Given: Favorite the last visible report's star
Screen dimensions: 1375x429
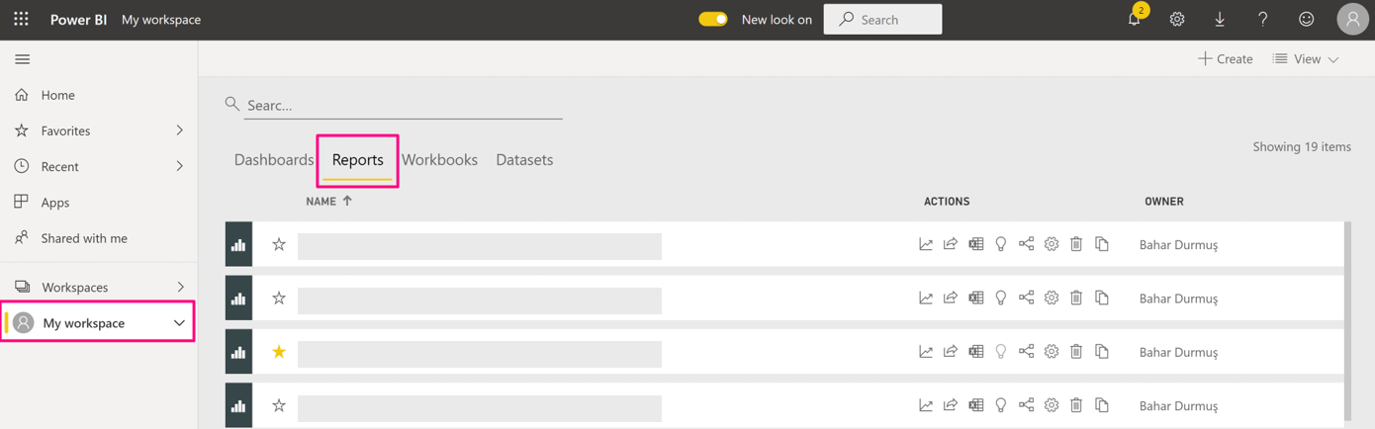Looking at the screenshot, I should (279, 404).
